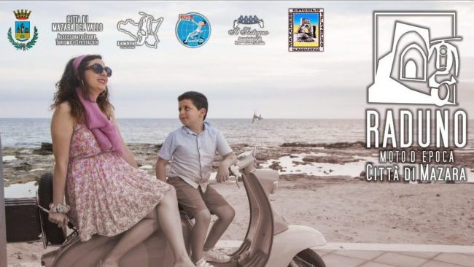The width and height of the screenshot is (474, 267).
Task: Click the 'Città di Mazara' text under the title
Action: click(416, 173)
